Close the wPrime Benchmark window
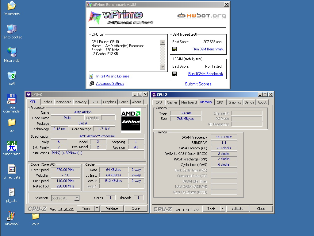The image size is (314, 236). coord(226,4)
